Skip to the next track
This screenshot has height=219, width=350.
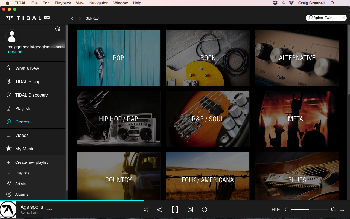190,210
